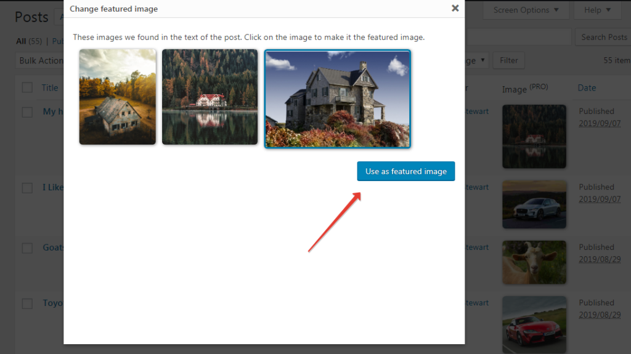Expand the Help panel

click(x=597, y=10)
